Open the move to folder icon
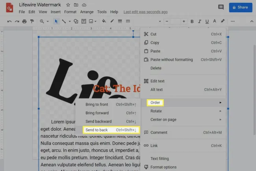Image resolution: width=256 pixels, height=171 pixels. [x=76, y=5]
